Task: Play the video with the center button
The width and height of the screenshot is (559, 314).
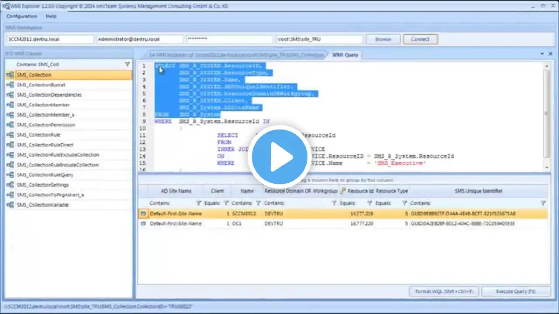Action: [279, 157]
